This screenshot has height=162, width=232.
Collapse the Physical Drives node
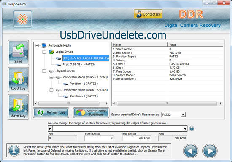[44, 71]
